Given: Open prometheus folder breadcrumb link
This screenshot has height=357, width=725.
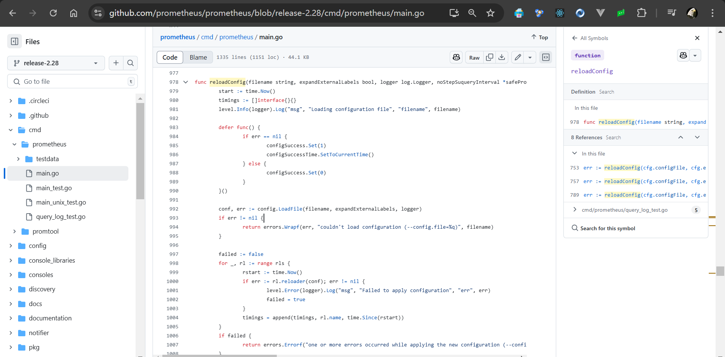Looking at the screenshot, I should (x=236, y=37).
